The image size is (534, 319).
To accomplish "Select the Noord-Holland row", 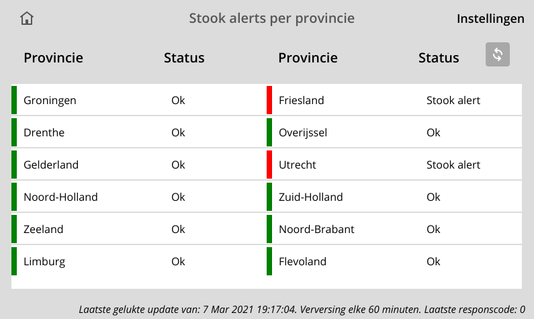I will point(139,197).
